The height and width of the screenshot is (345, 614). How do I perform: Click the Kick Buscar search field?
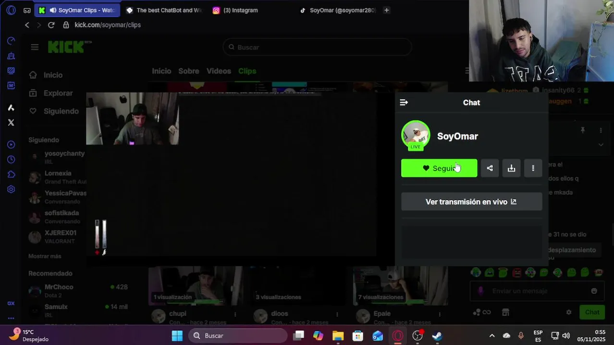point(317,47)
